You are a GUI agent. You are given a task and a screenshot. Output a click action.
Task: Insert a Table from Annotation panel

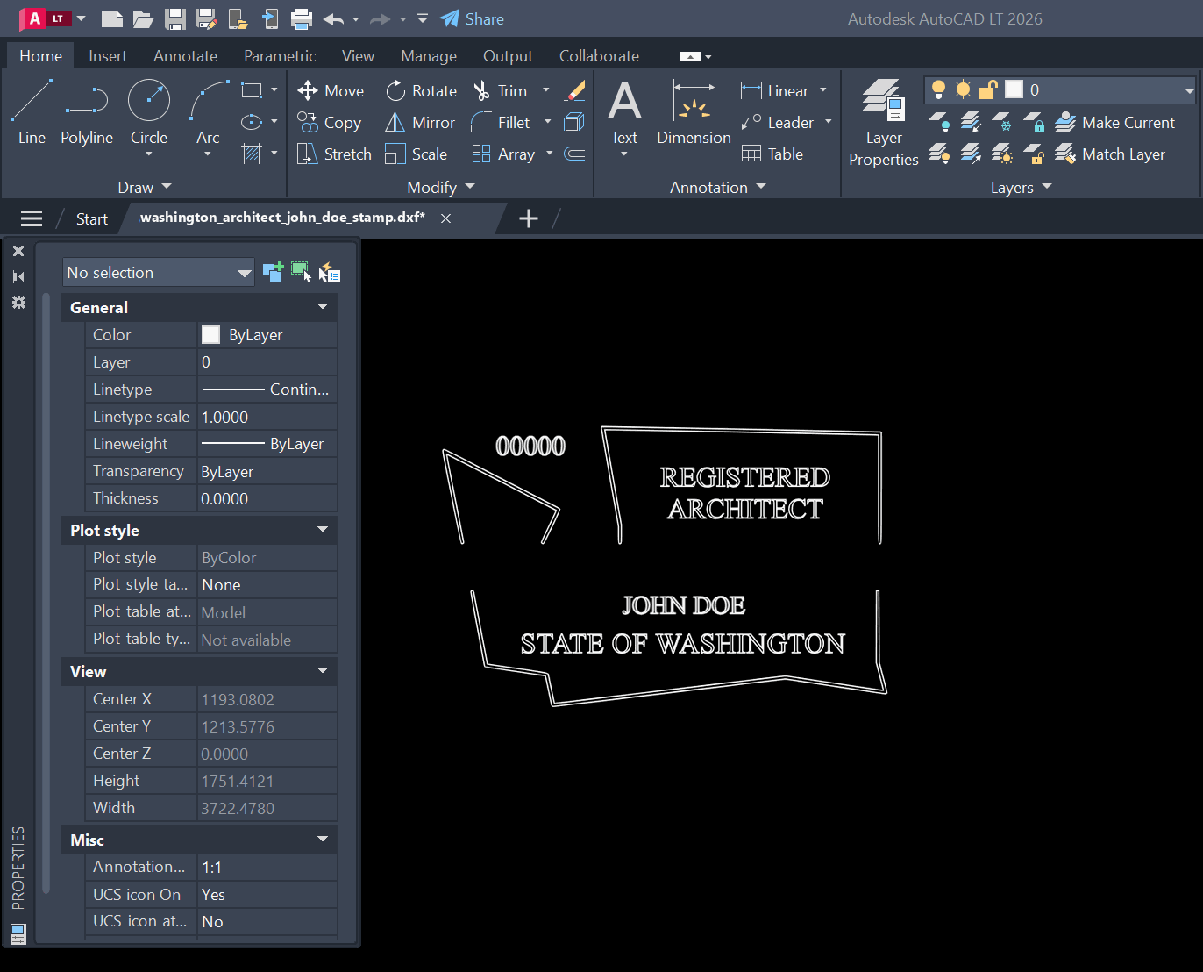(772, 154)
